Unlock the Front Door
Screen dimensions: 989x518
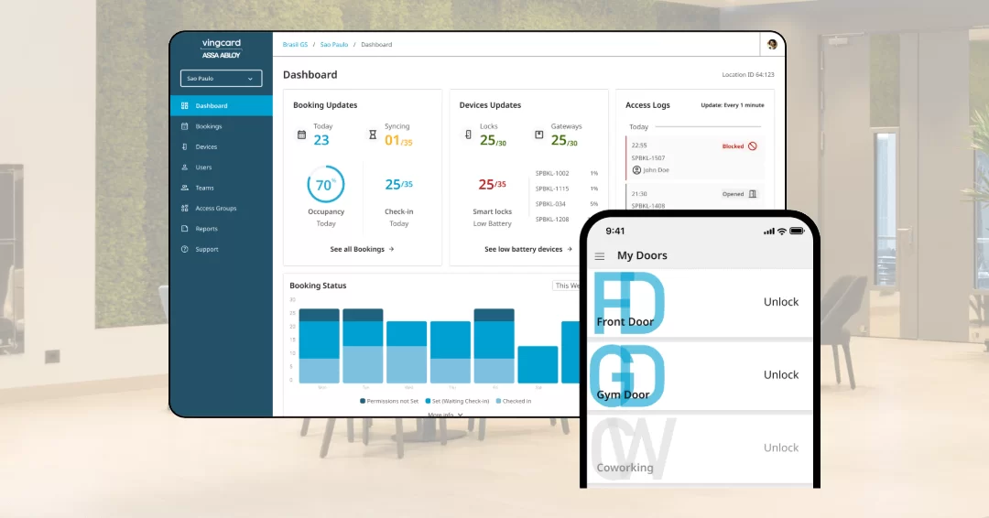tap(781, 302)
